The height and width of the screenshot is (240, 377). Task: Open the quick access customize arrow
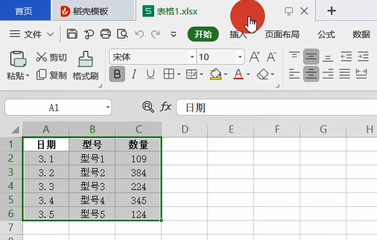pos(173,34)
